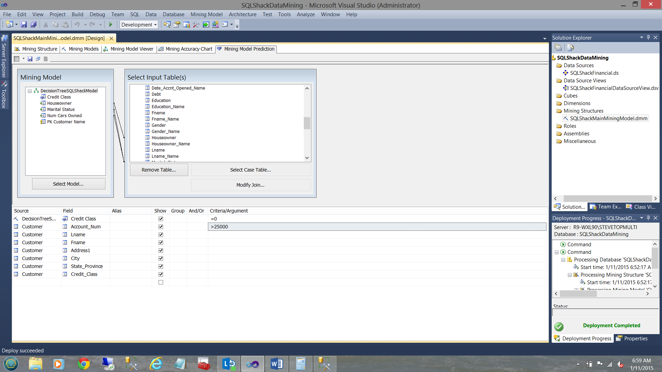The width and height of the screenshot is (662, 372).
Task: Open the Development configuration dropdown
Action: coord(156,24)
